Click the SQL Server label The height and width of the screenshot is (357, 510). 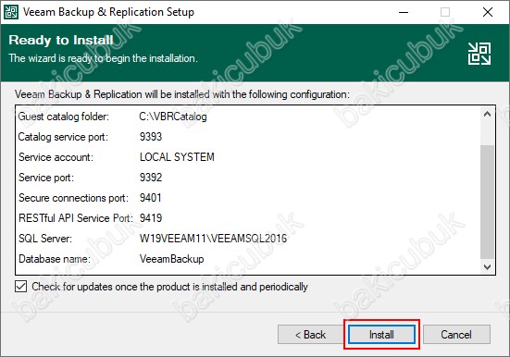click(45, 239)
